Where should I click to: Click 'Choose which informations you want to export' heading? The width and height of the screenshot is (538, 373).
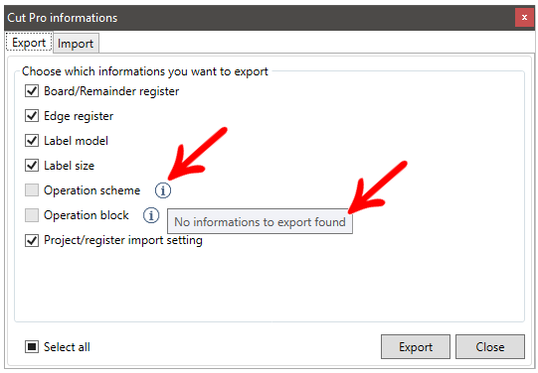[x=145, y=71]
